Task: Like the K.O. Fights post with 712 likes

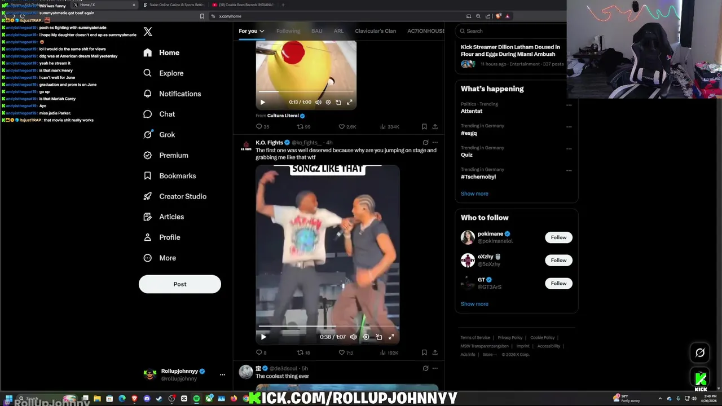Action: click(x=346, y=353)
